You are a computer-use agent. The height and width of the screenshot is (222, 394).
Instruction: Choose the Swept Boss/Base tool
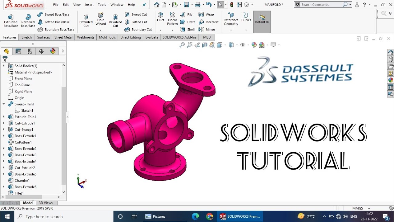53,14
